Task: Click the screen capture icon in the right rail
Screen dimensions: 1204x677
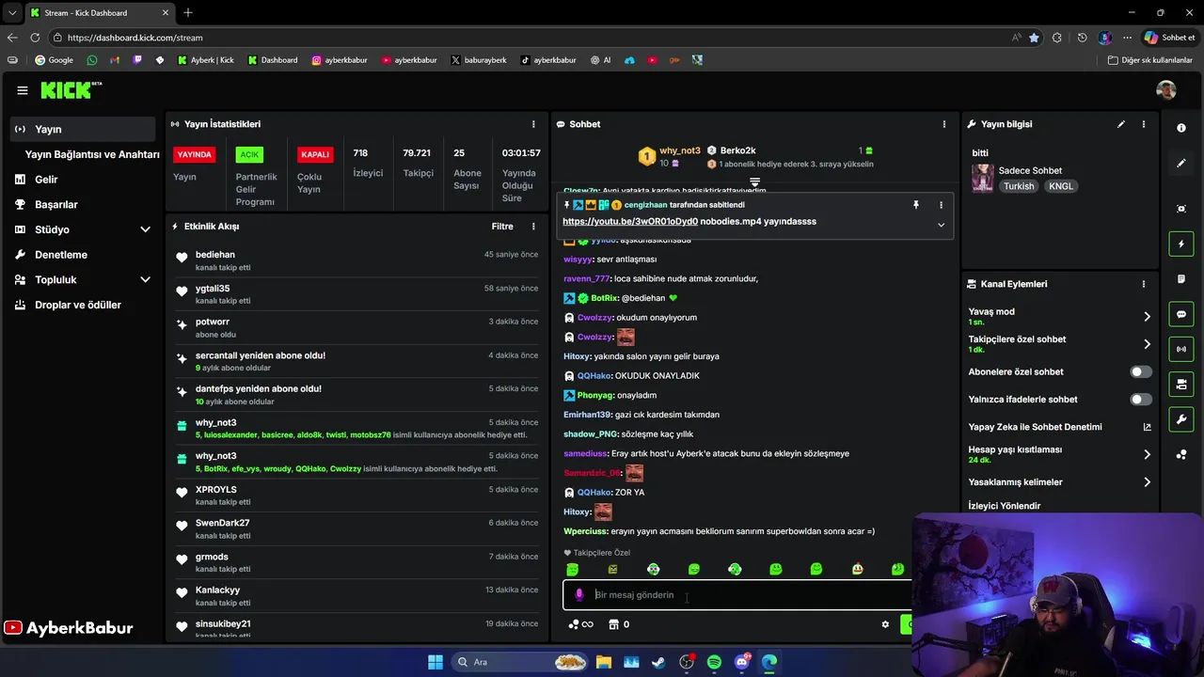Action: coord(1181,209)
